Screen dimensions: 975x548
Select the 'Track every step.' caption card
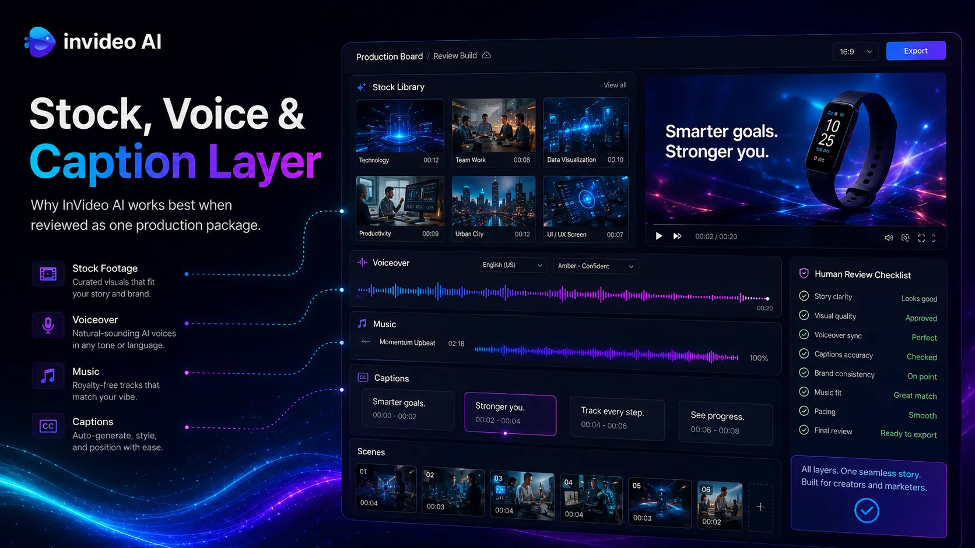[x=617, y=418]
